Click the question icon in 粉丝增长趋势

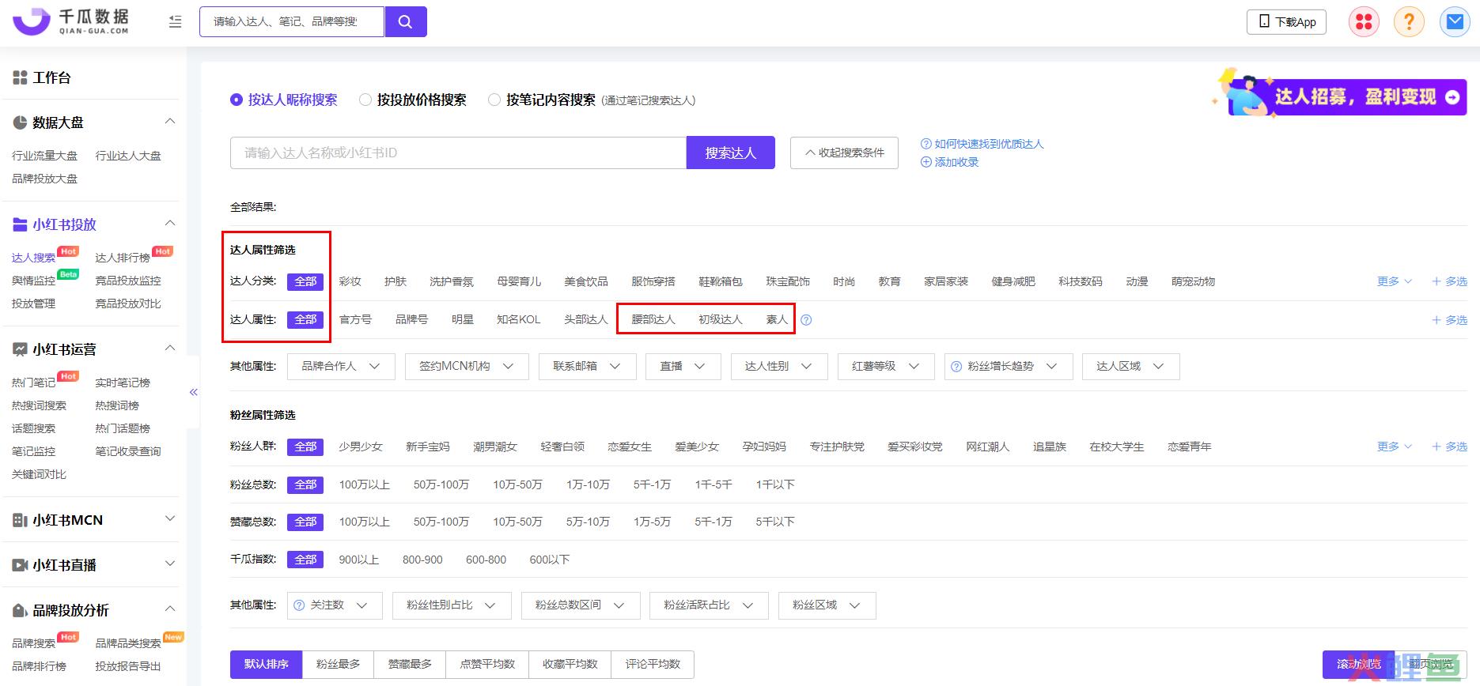pyautogui.click(x=956, y=367)
